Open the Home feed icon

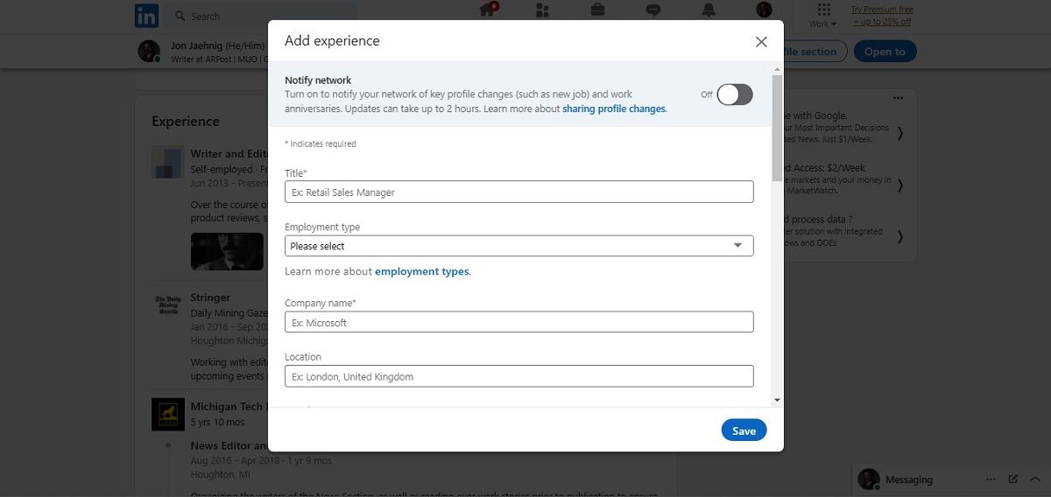coord(488,10)
